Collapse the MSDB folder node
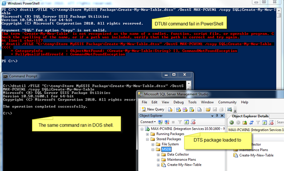 point(153,150)
